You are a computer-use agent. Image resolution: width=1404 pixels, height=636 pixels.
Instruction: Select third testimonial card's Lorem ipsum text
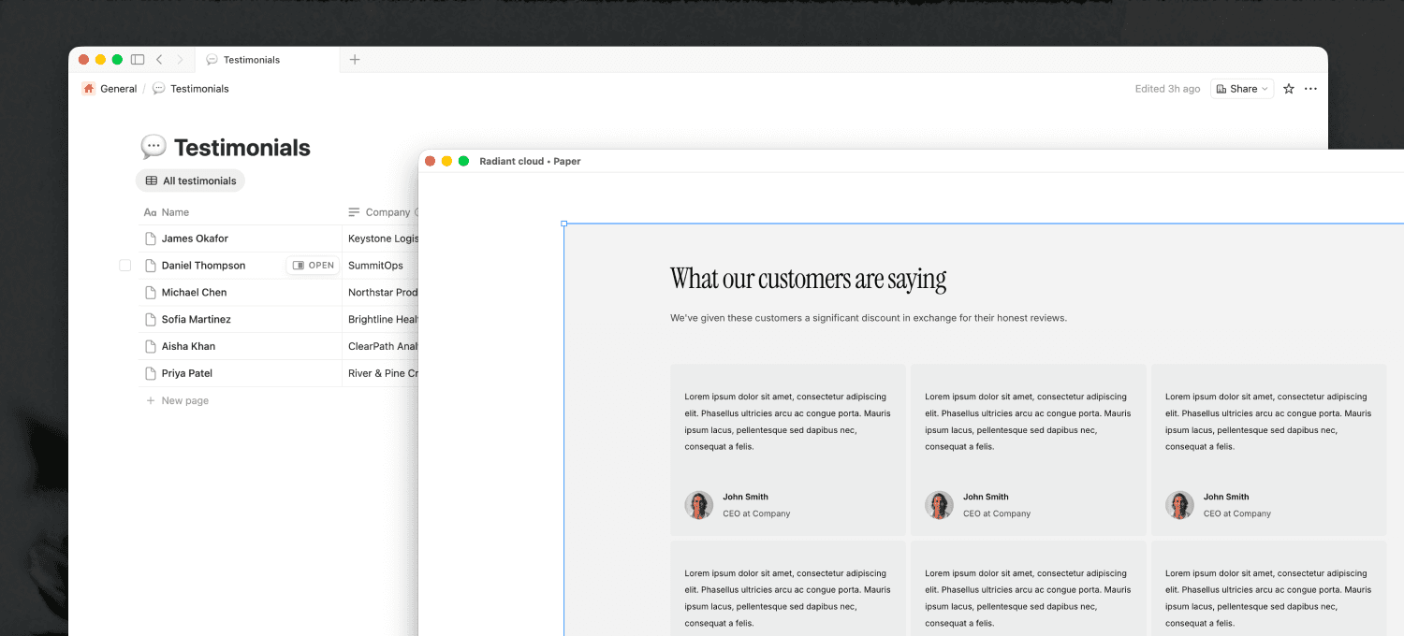click(x=1268, y=422)
